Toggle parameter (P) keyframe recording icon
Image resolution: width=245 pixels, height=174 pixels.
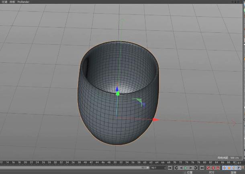[x=239, y=168]
